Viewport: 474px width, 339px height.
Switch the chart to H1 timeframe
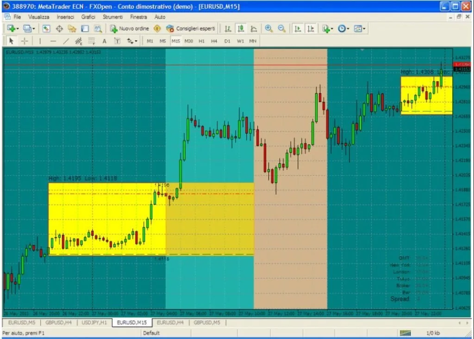(x=201, y=41)
